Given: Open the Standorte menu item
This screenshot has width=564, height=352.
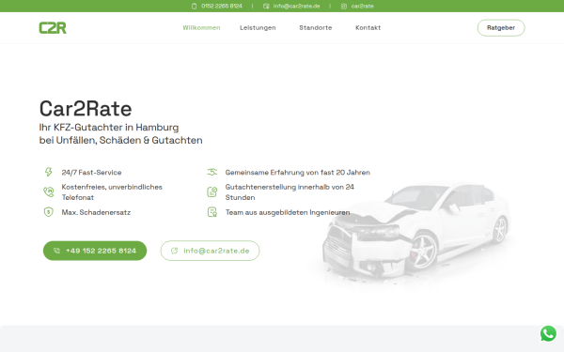Looking at the screenshot, I should click(316, 27).
